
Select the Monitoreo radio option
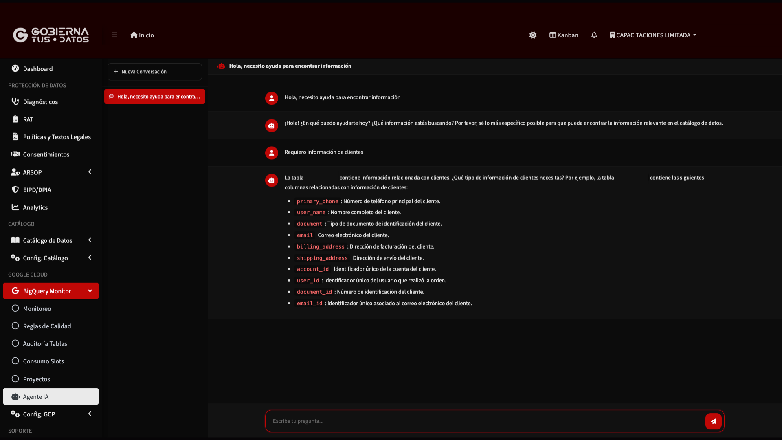click(x=36, y=308)
